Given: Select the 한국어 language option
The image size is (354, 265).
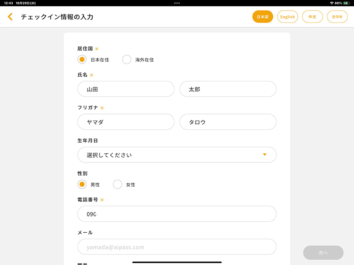Looking at the screenshot, I should click(337, 16).
